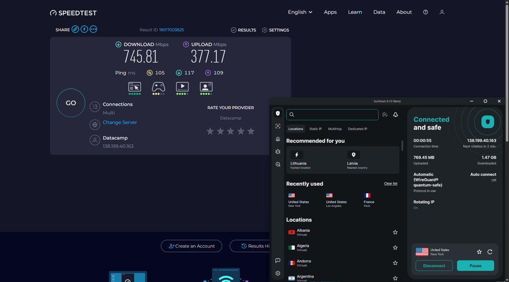
Task: Click Disconnect in Surfshark
Action: 434,266
